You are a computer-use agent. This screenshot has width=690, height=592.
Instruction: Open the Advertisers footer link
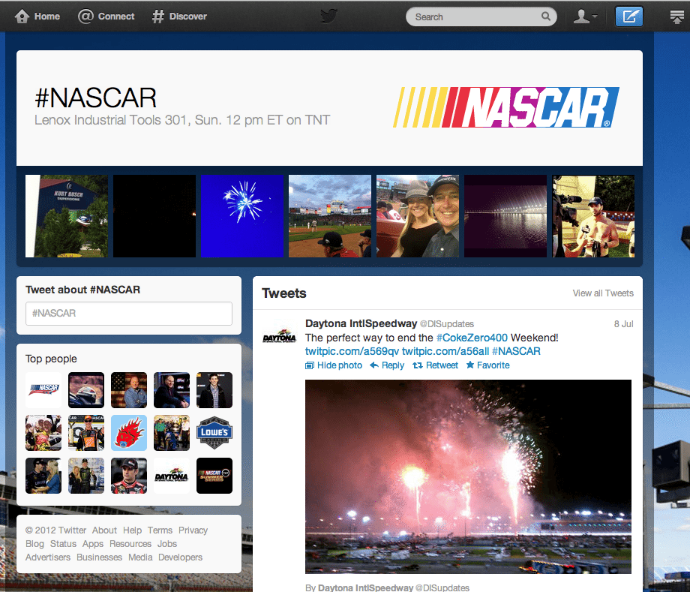(x=48, y=557)
